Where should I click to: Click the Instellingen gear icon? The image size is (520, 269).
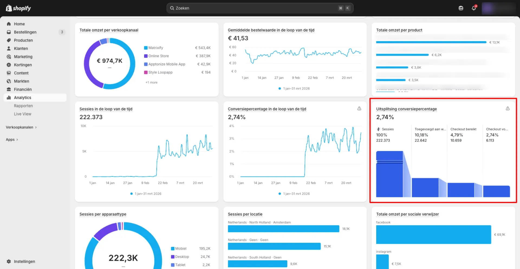point(9,261)
